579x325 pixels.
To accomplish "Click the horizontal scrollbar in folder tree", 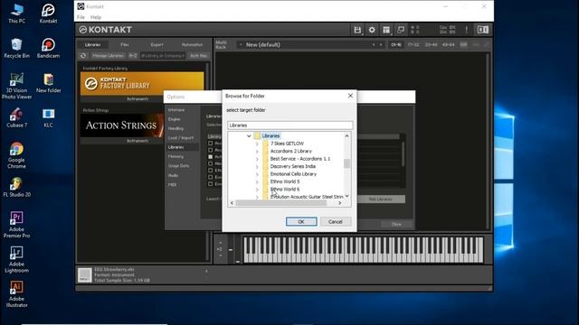I will (281, 203).
